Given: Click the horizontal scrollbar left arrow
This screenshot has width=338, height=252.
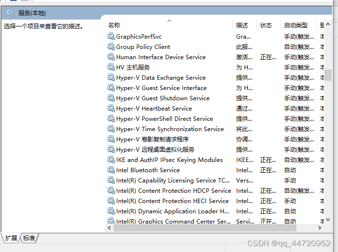Looking at the screenshot, I should click(x=109, y=228).
